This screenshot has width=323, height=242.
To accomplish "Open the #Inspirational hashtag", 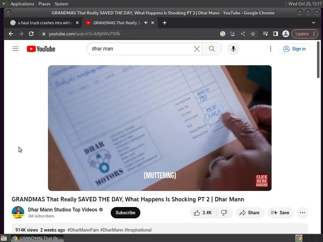I will click(138, 230).
